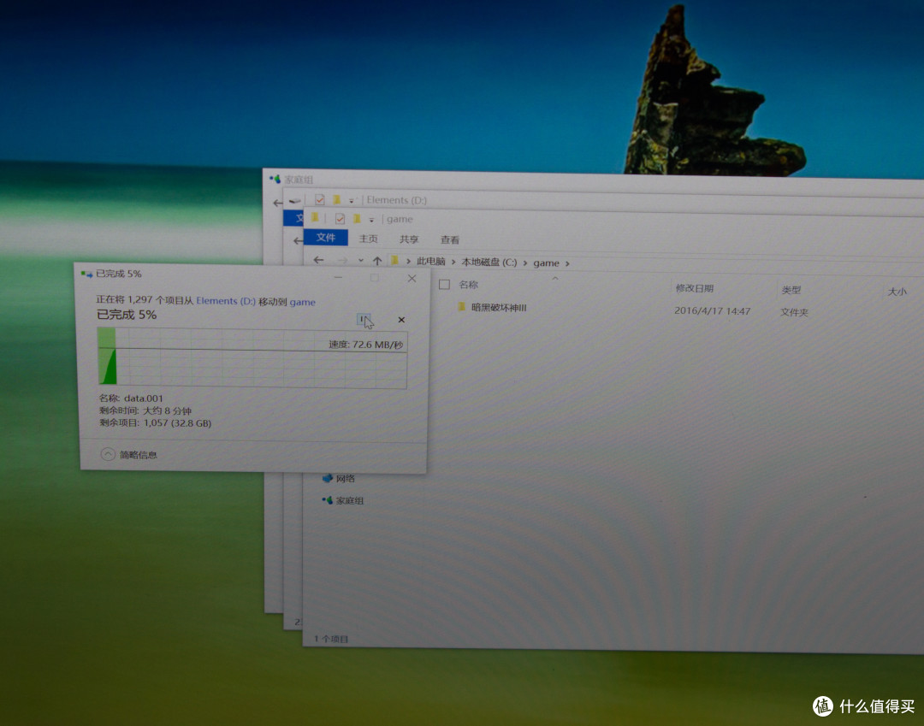Click 家庭组 window title icon
The width and height of the screenshot is (924, 726).
(x=275, y=178)
